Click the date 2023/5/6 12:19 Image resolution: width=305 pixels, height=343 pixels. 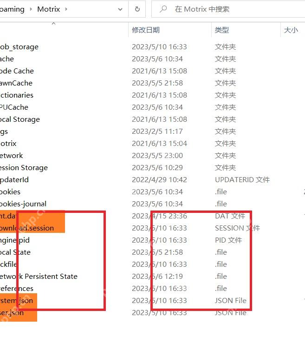[x=157, y=276]
